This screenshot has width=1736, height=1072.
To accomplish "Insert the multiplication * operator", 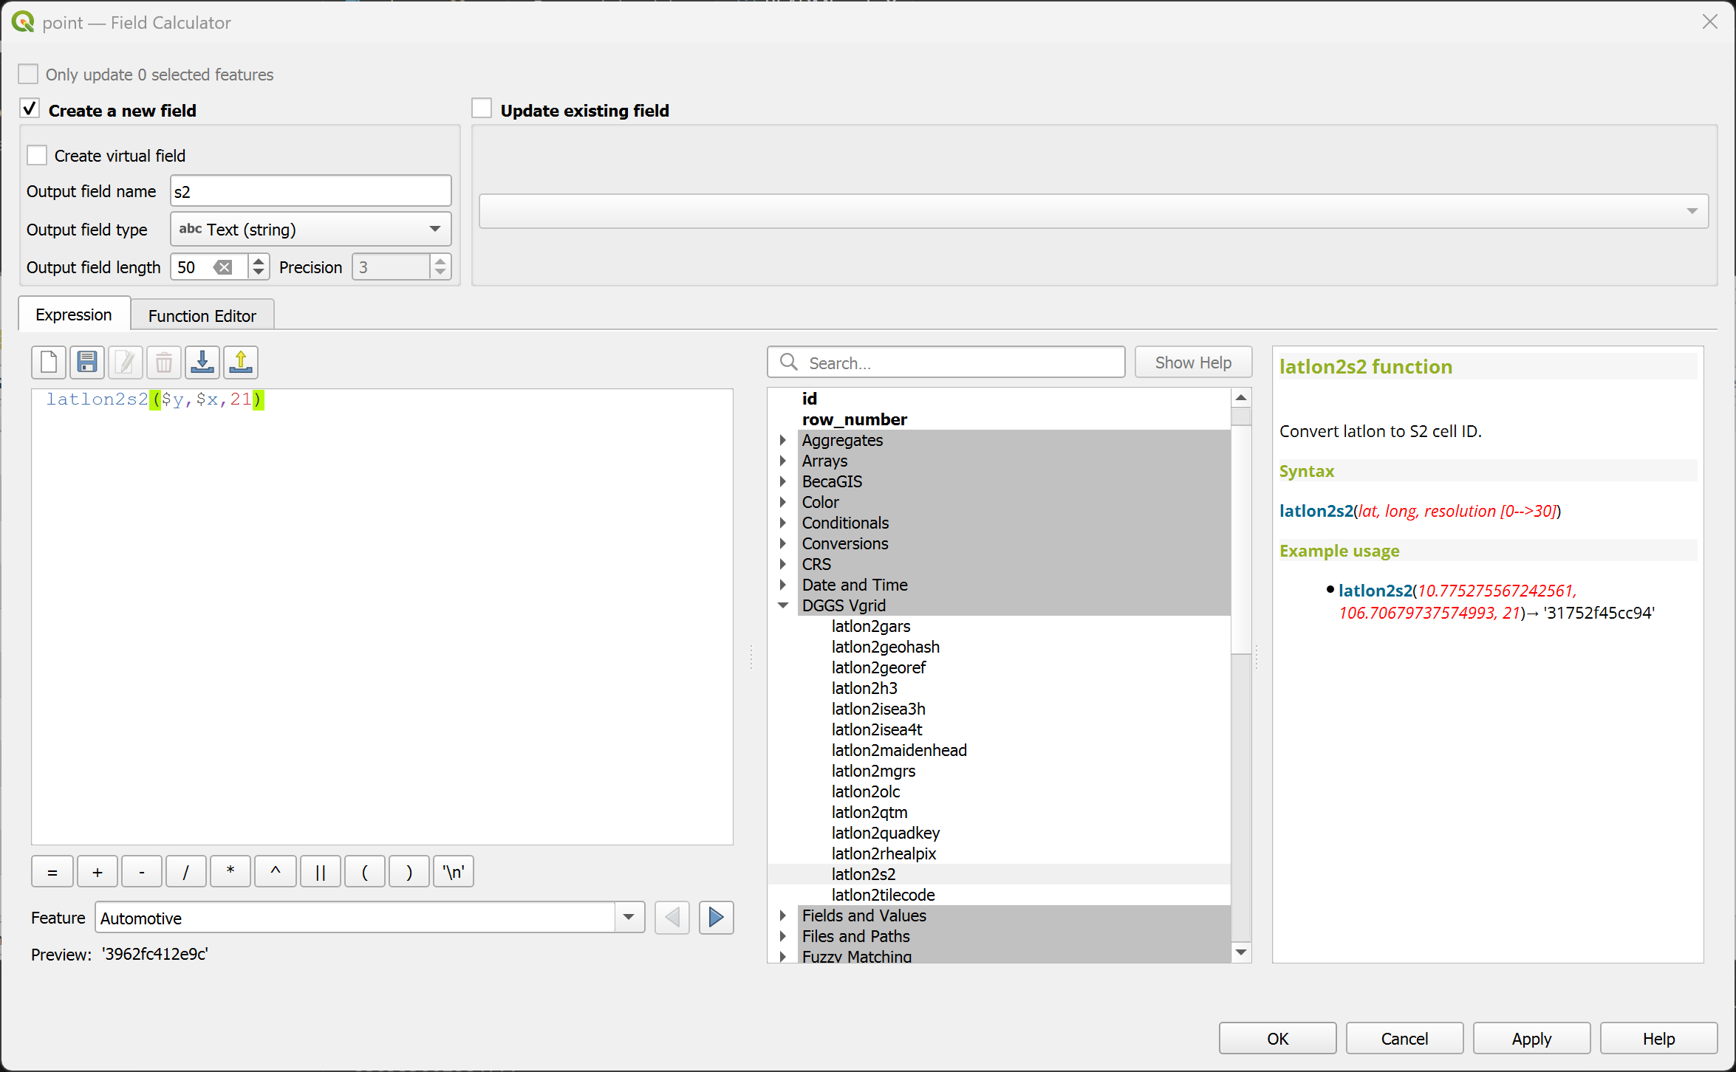I will pos(230,872).
